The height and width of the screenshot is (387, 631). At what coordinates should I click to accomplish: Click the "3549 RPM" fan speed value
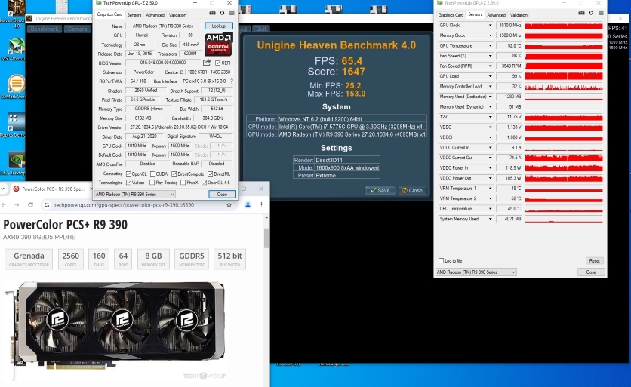coord(509,66)
